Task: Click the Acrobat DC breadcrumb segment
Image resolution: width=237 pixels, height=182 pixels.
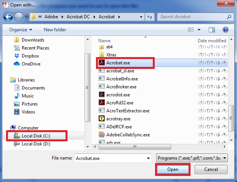Action: coord(78,17)
